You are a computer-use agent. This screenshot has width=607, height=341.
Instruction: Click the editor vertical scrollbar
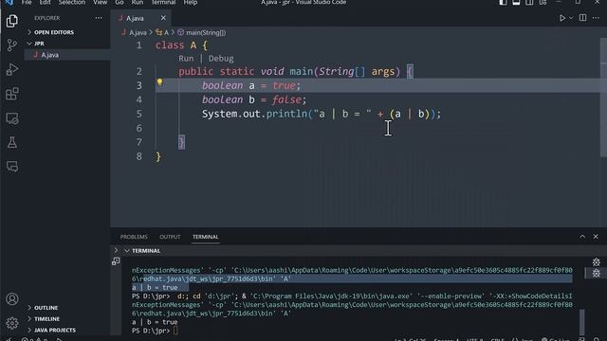coord(603,97)
